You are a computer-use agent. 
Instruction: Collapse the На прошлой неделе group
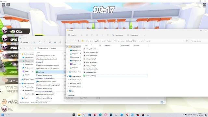(x=35, y=92)
